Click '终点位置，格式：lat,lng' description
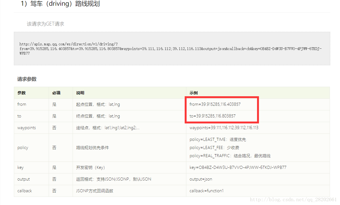Screen dimensions: 340x205 (98, 116)
